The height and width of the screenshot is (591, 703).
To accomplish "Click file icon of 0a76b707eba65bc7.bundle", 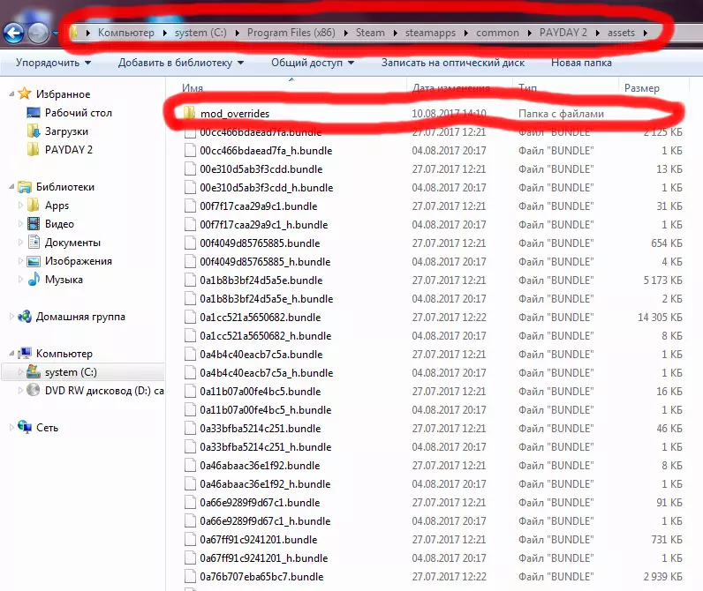I will 190,576.
